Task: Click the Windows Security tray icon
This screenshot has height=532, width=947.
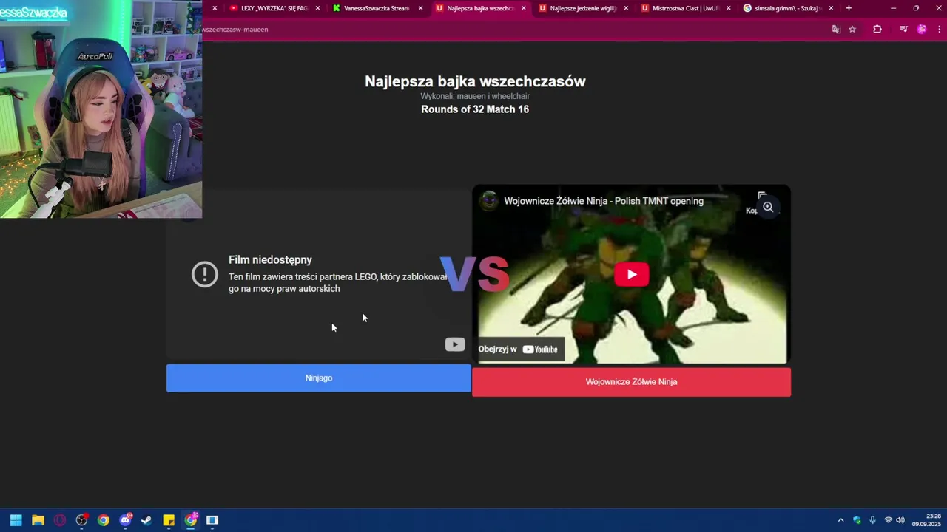Action: [x=857, y=520]
